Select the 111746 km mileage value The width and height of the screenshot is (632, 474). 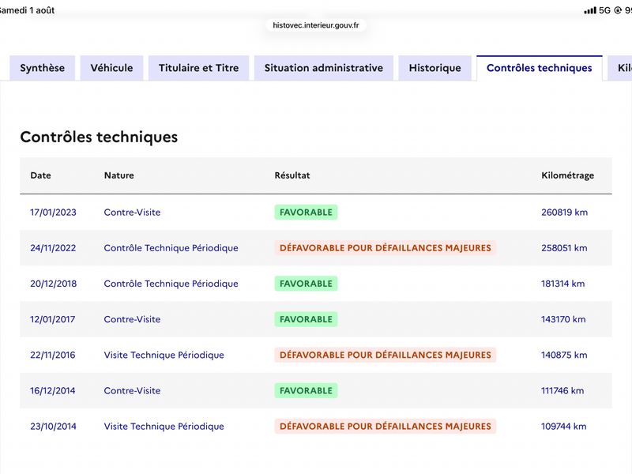pos(562,390)
